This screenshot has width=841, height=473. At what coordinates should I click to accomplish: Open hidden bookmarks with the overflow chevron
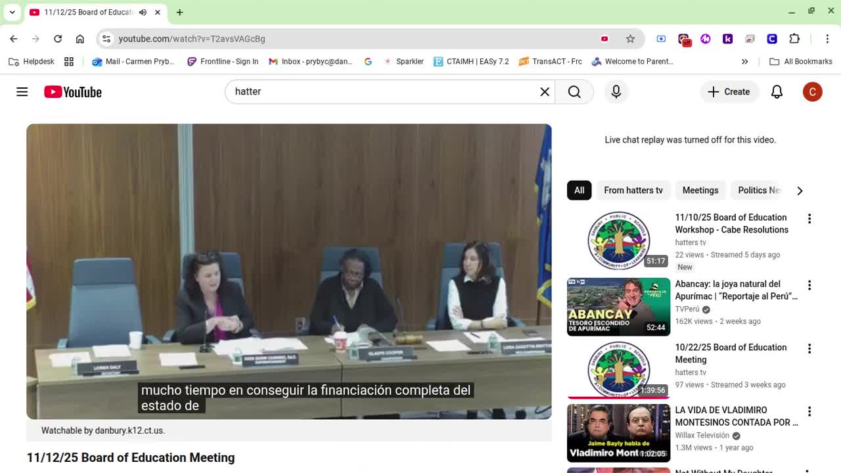click(744, 61)
